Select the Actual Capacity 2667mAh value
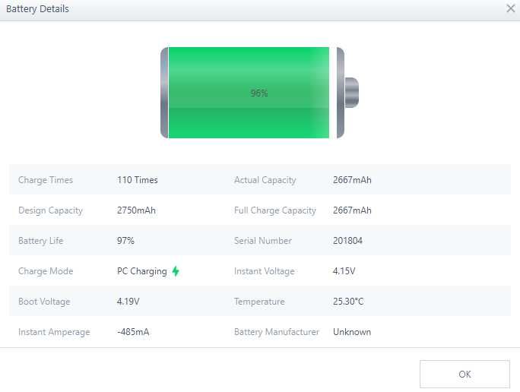520x392 pixels. pos(352,180)
